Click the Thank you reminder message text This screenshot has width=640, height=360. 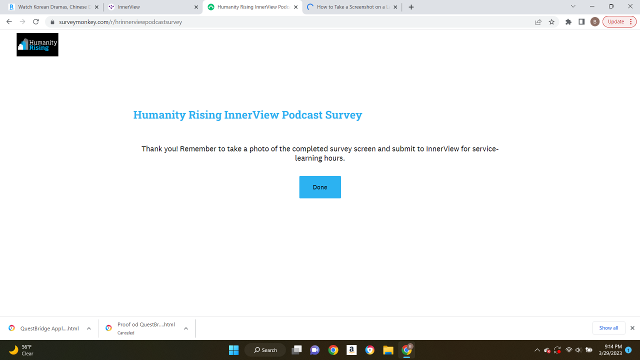(320, 153)
